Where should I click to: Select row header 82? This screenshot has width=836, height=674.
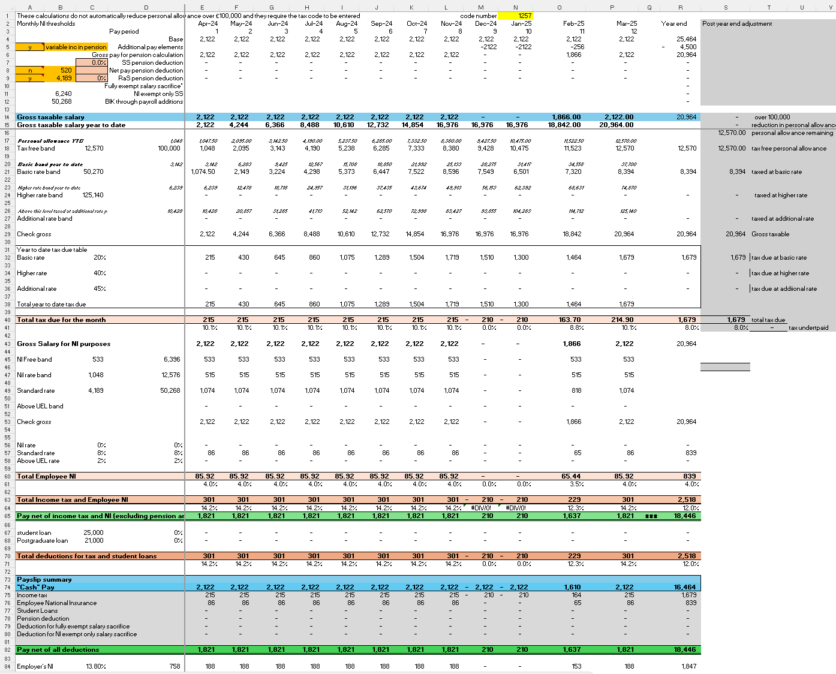pos(7,649)
